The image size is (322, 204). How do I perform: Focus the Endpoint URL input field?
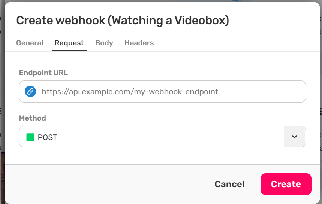169,91
